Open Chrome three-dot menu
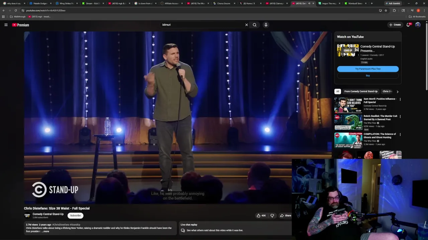 (x=424, y=10)
